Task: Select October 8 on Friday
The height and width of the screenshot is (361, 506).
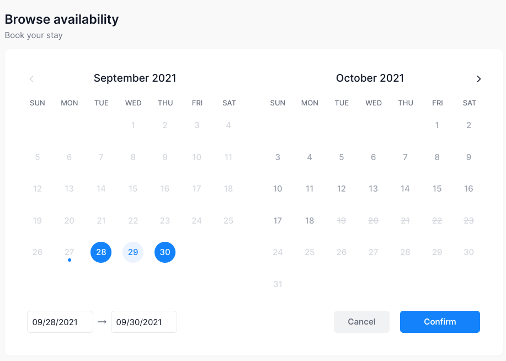Action: coord(437,157)
